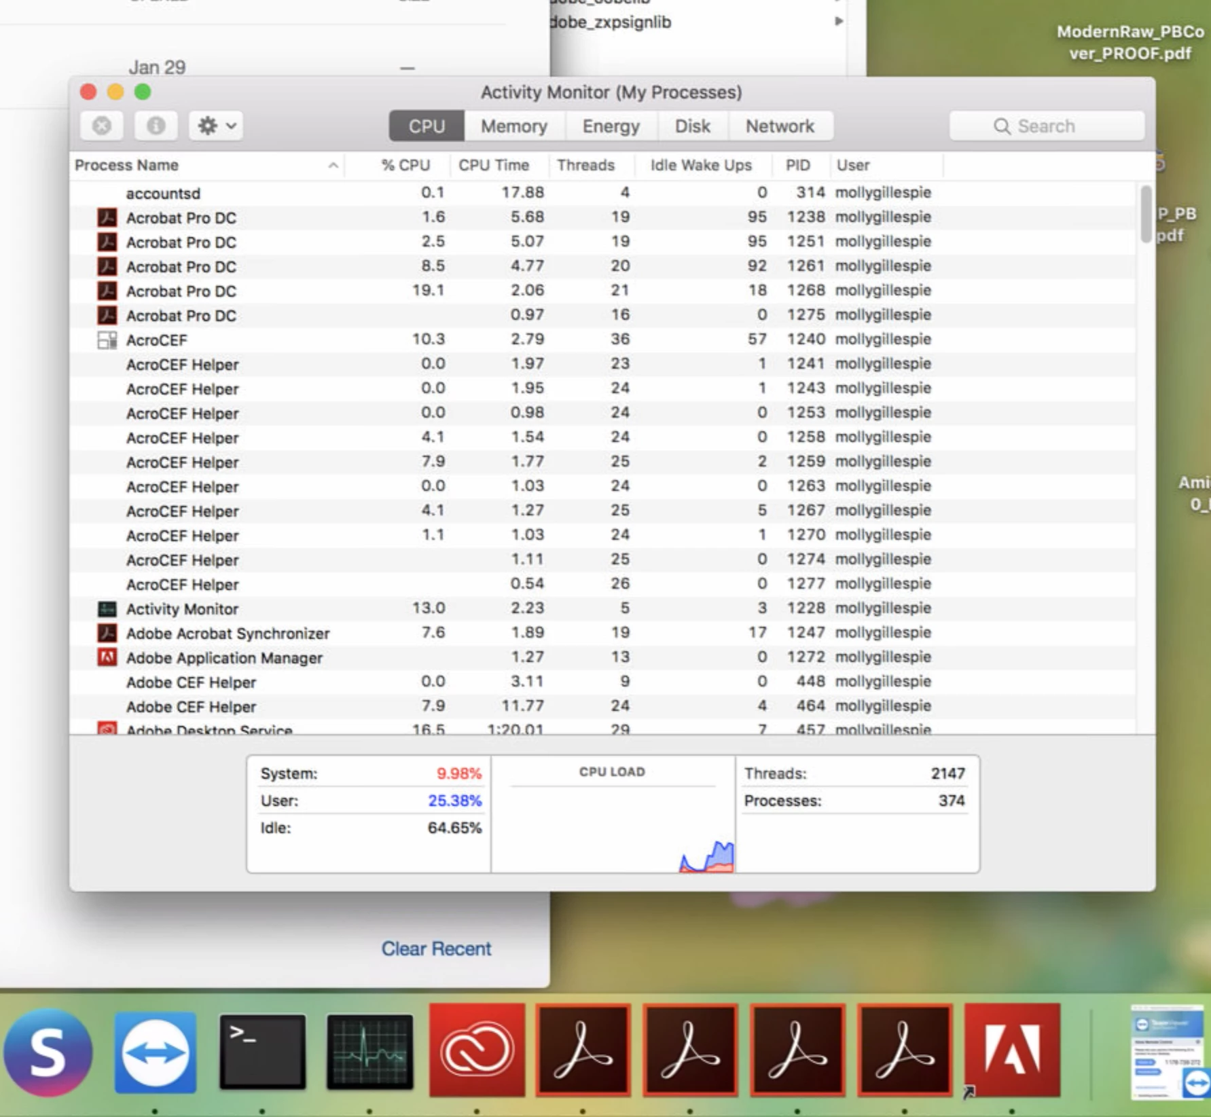Click the Inspect process info icon
The width and height of the screenshot is (1211, 1117).
click(x=156, y=126)
